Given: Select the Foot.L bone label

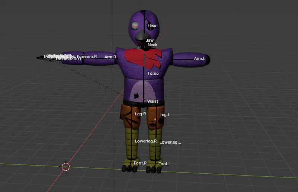Looking at the screenshot, I should coord(164,164).
